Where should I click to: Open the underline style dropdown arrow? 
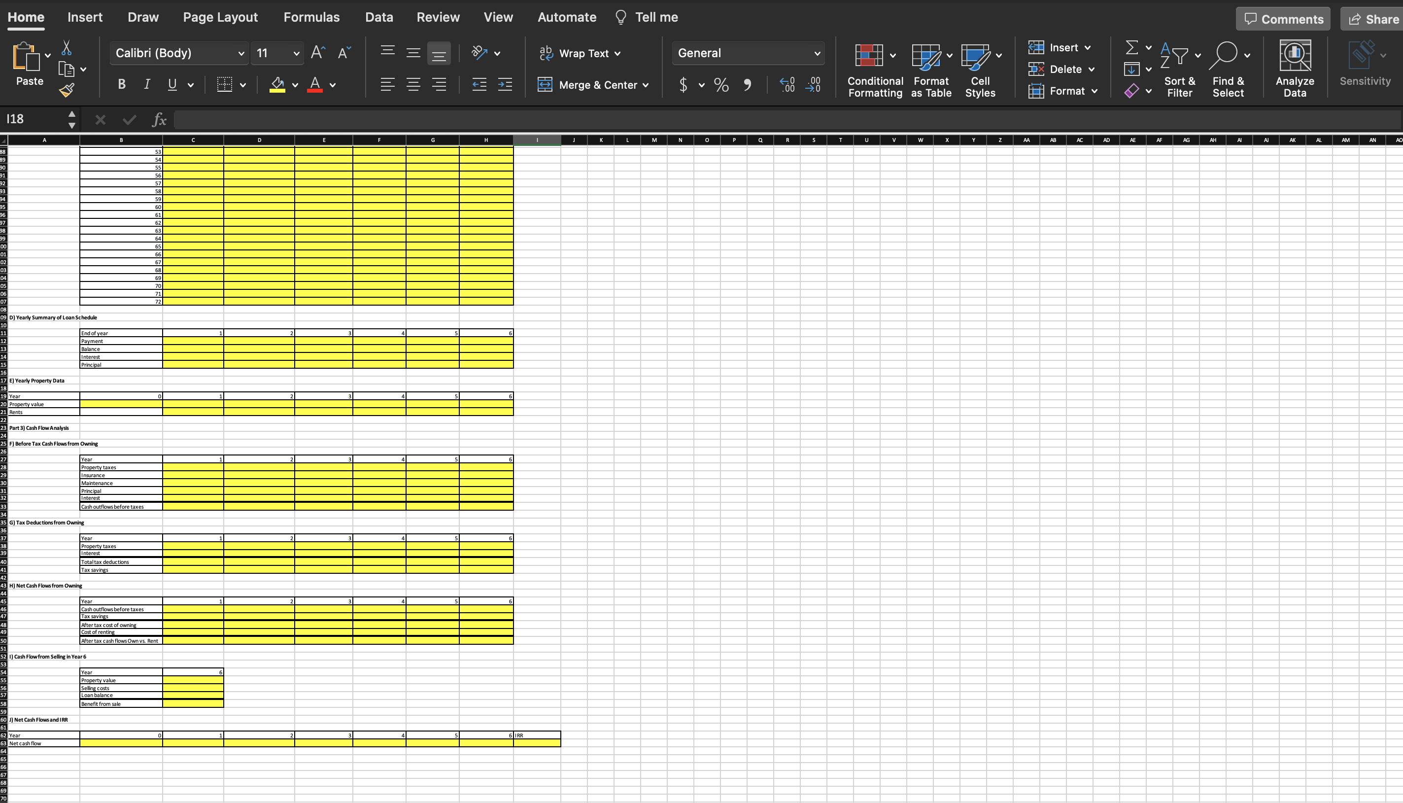191,85
